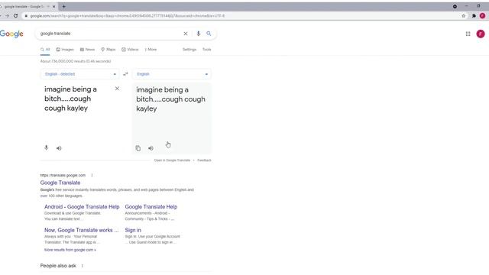Open options next to People also ask
Image resolution: width=489 pixels, height=275 pixels.
point(83,266)
